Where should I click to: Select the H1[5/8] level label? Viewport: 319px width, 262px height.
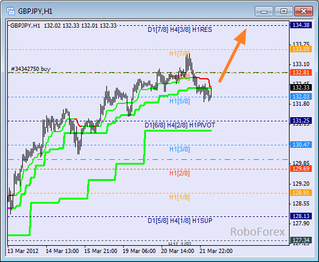180,101
